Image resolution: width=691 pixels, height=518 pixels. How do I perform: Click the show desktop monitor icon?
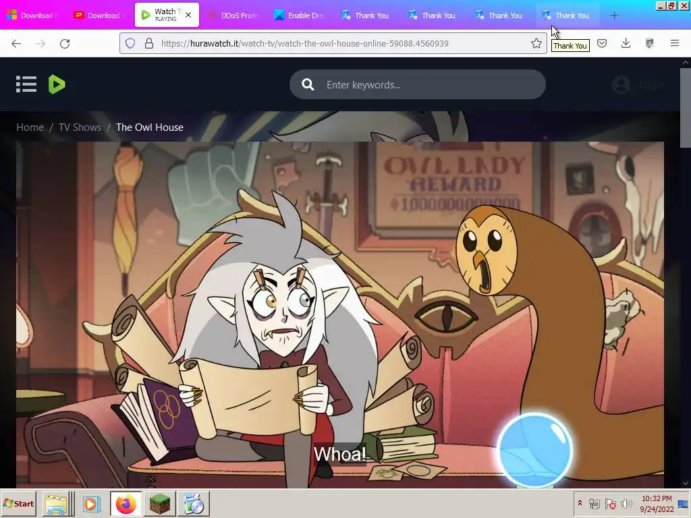point(684,503)
